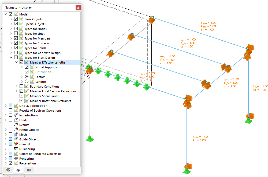Viewport: 268px width, 177px height.
Task: Click the Guide Objects icon
Action: click(15, 139)
